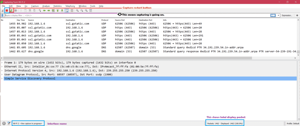The height and width of the screenshot is (126, 300).
Task: Select packet number 1455 row
Action: click(x=149, y=24)
